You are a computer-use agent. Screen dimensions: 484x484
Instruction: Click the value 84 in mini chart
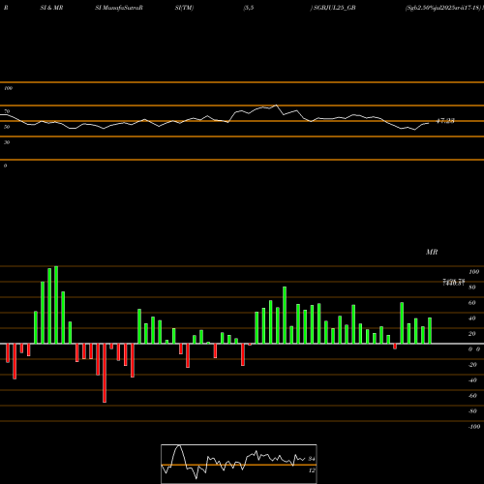[x=312, y=459]
